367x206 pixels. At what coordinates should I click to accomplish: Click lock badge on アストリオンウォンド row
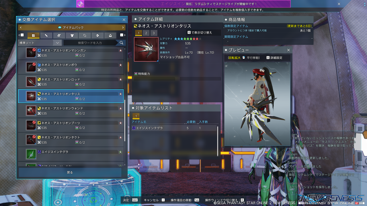[120, 108]
